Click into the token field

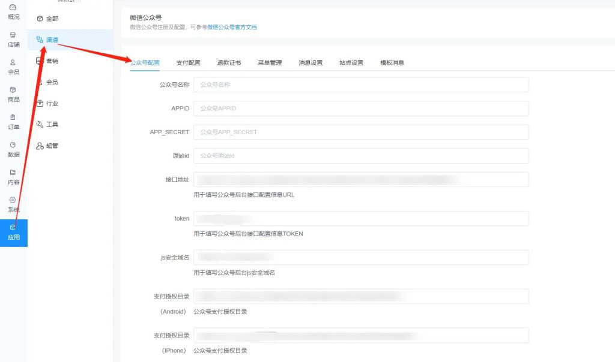361,218
